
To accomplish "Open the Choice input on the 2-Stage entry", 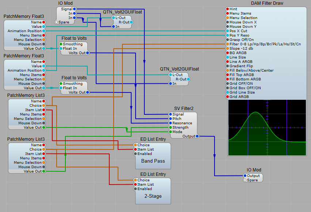I will point(135,180).
